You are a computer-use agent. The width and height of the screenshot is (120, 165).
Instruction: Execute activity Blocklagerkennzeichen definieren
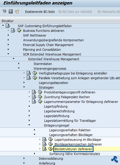(51, 144)
